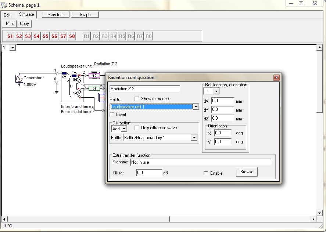Click the S2 simulation button
Image resolution: width=326 pixels, height=232 pixels.
[19, 36]
